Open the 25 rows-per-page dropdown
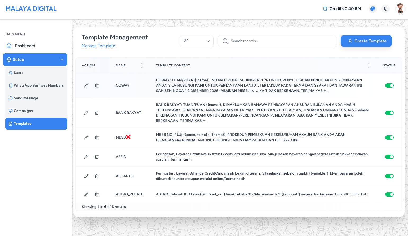Image resolution: width=408 pixels, height=236 pixels. click(197, 41)
